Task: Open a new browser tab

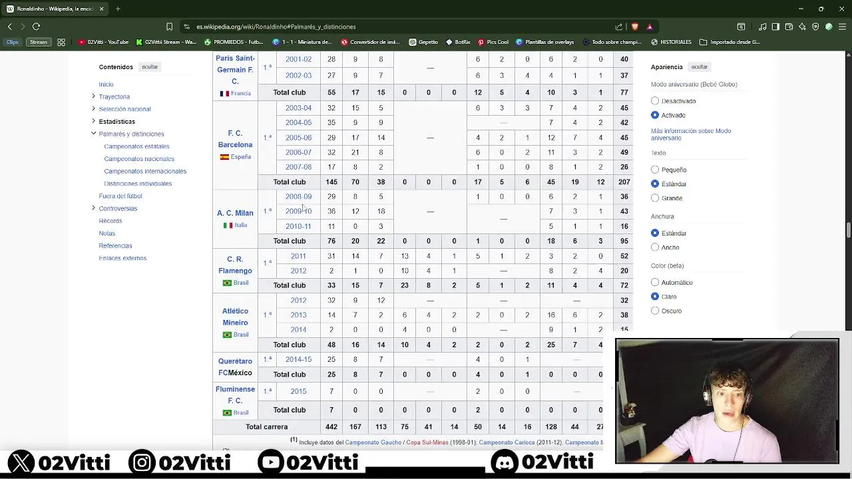Action: coord(118,9)
